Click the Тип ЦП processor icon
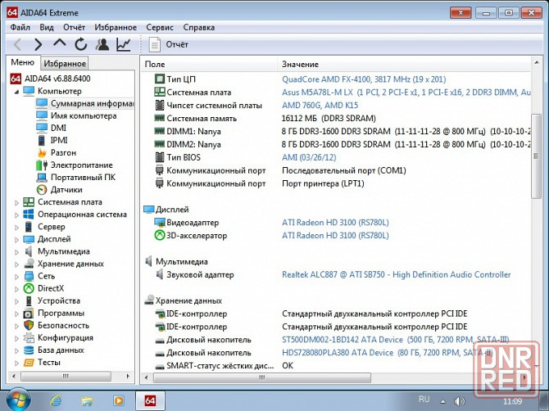Screen dimensions: 549x411 pyautogui.click(x=160, y=79)
